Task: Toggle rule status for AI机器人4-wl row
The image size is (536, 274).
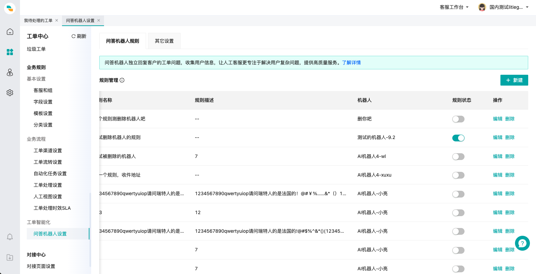Action: [458, 157]
